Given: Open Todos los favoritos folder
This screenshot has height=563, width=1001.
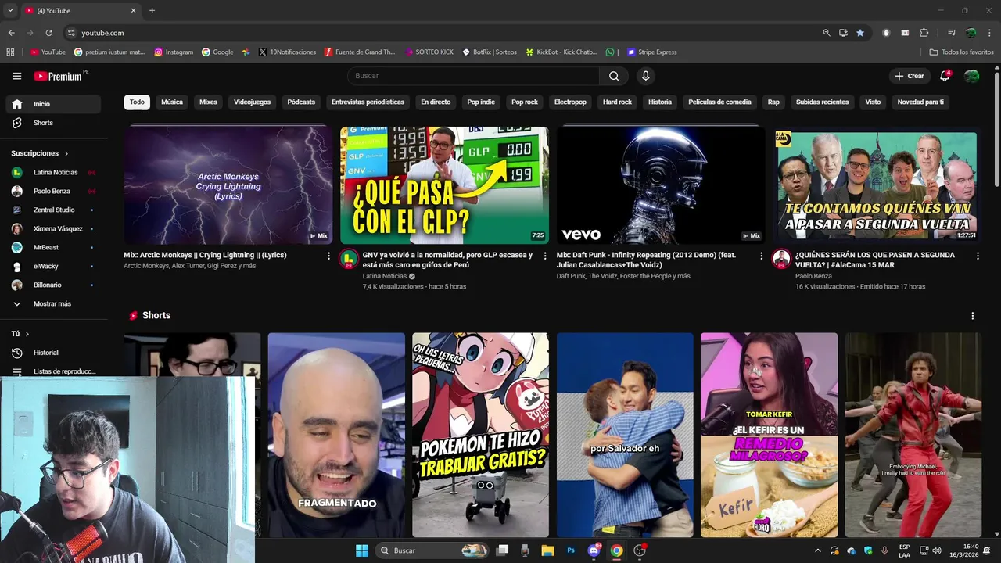Looking at the screenshot, I should [961, 52].
